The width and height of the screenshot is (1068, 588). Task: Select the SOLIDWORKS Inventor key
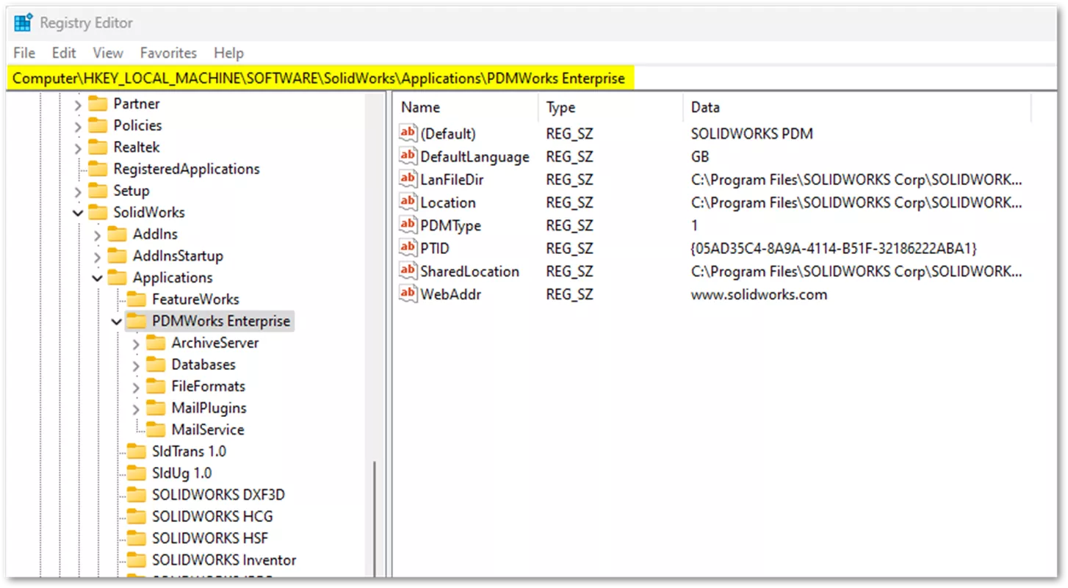coord(224,560)
